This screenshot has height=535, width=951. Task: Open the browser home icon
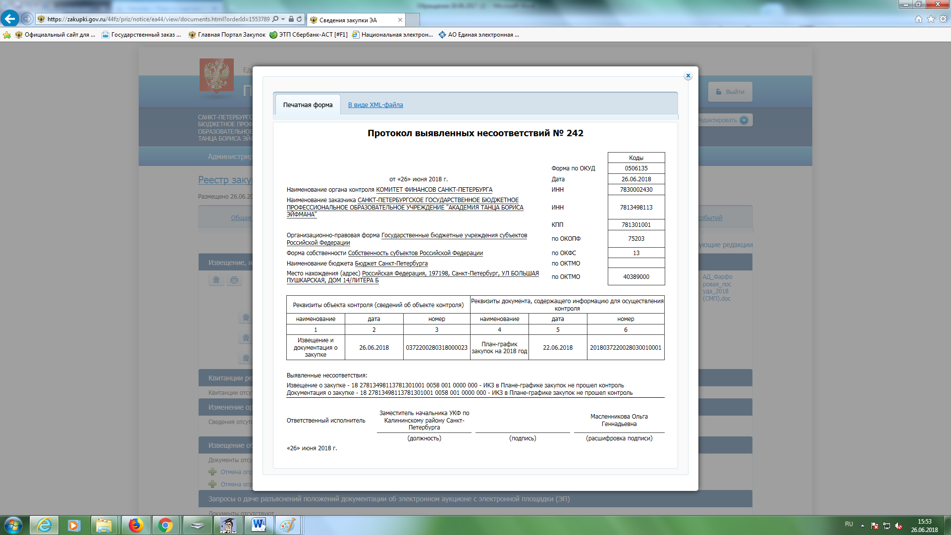pos(918,19)
